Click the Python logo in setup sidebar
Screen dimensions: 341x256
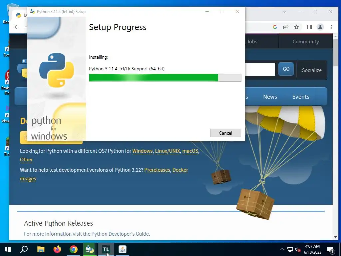click(57, 70)
